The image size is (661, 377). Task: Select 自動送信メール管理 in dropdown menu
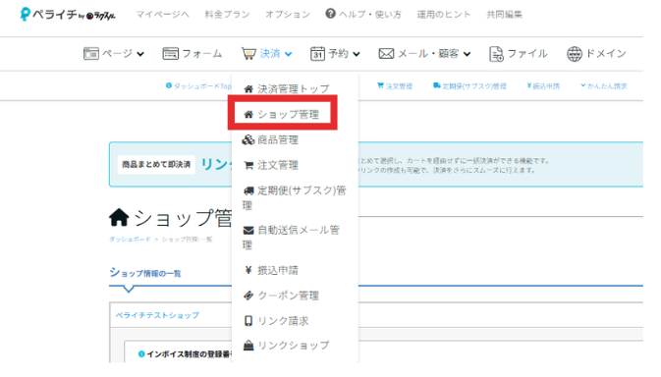click(x=292, y=238)
